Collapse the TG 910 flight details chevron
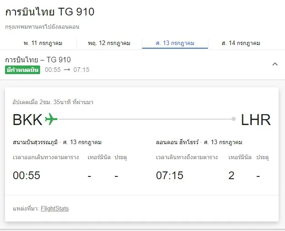Viewport: 285px width, 231px height. [x=275, y=64]
